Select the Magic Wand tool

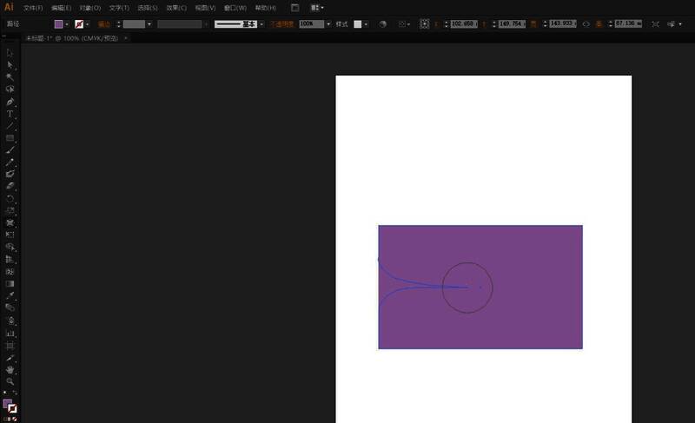pos(10,77)
